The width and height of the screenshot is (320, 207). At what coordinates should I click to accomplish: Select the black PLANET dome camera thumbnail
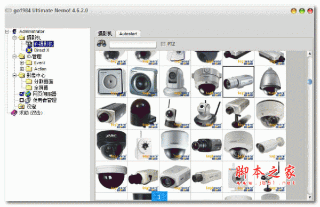coord(111,145)
